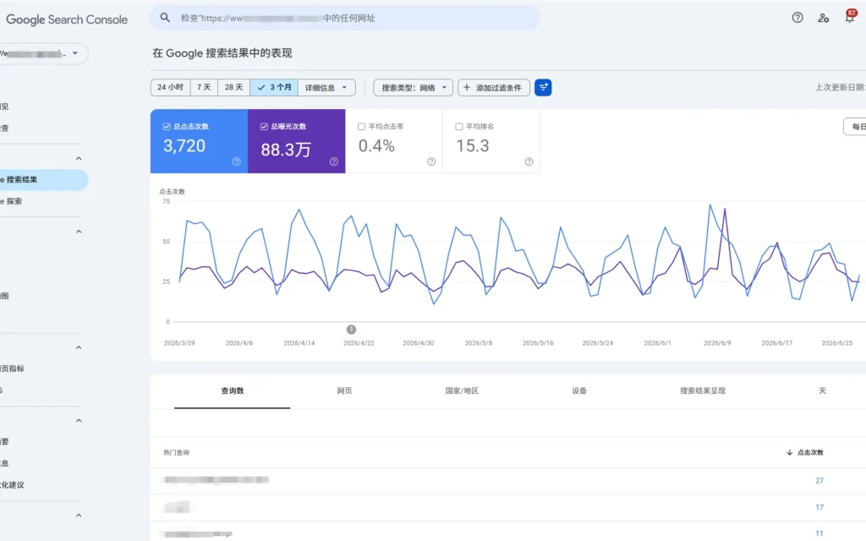Open the 每日 chart granularity dropdown
866x541 pixels.
coord(855,127)
